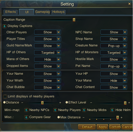Click the Caption Range slider handle
The width and height of the screenshot is (133, 132).
[x=74, y=20]
